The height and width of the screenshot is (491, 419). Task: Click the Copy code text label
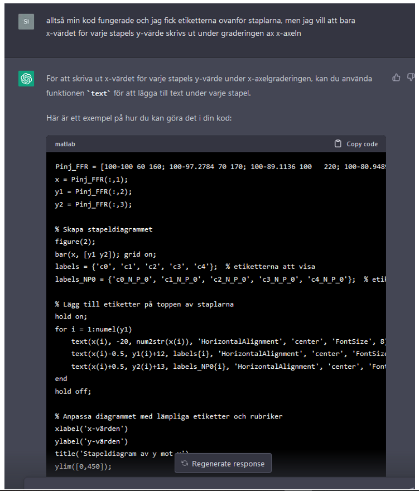[x=362, y=144]
